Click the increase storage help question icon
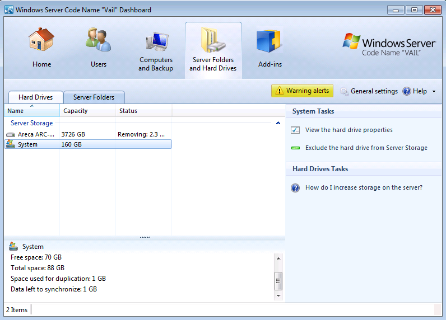The height and width of the screenshot is (320, 446). 295,187
